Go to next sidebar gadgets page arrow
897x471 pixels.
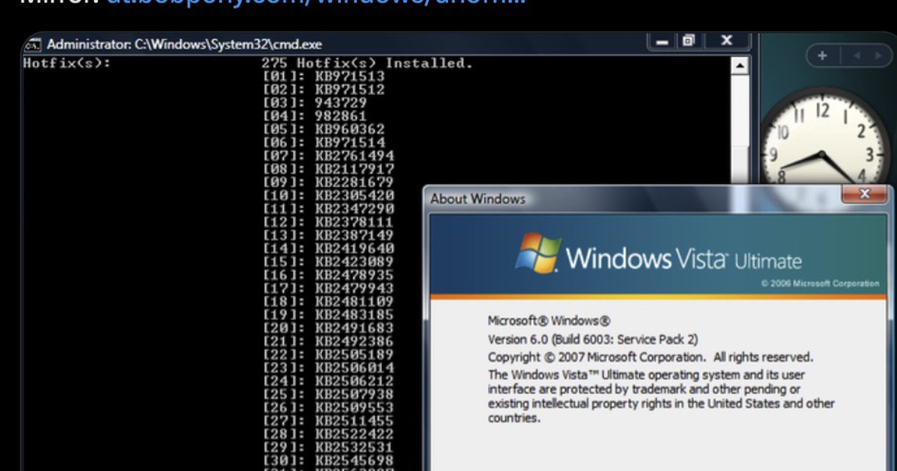click(878, 55)
